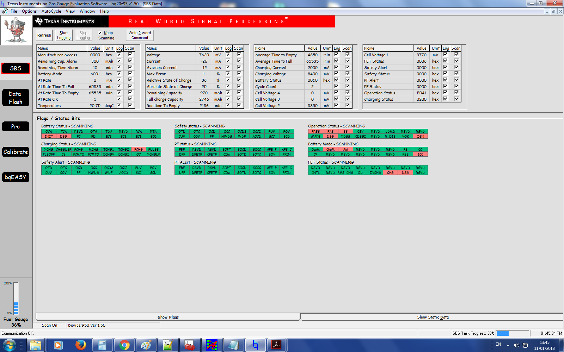Launch Windows Media Player from taskbar

click(x=58, y=345)
